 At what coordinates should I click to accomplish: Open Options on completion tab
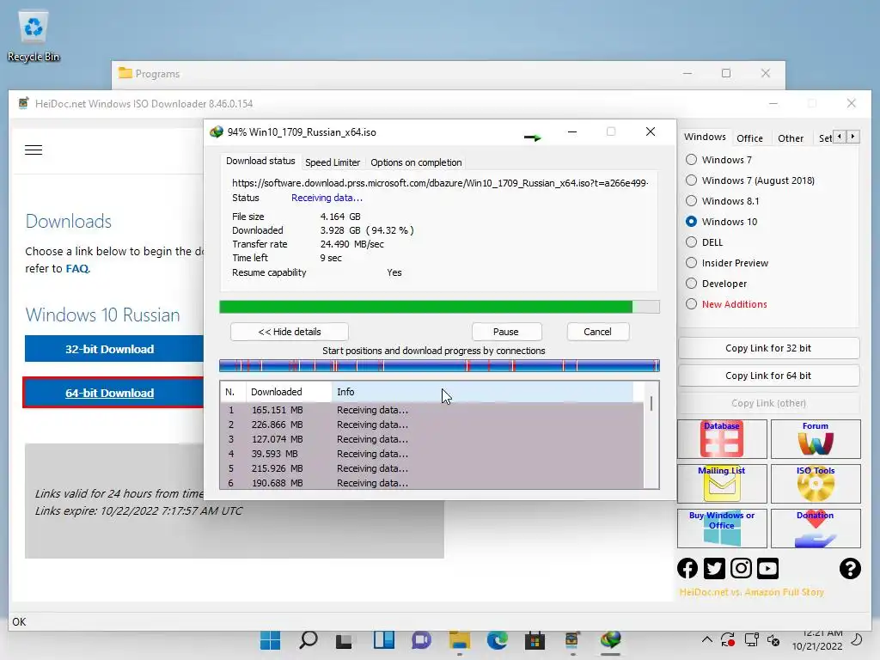point(416,162)
